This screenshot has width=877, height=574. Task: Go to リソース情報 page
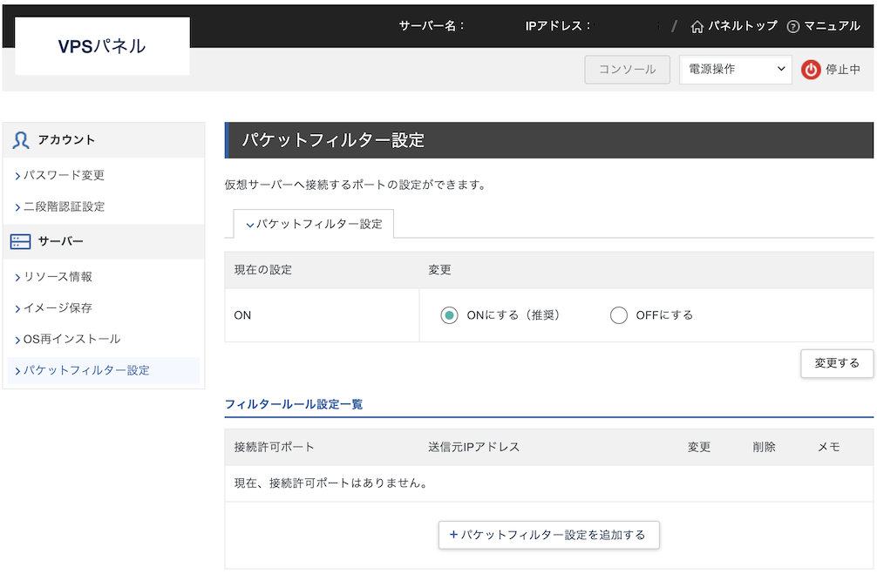click(x=58, y=276)
